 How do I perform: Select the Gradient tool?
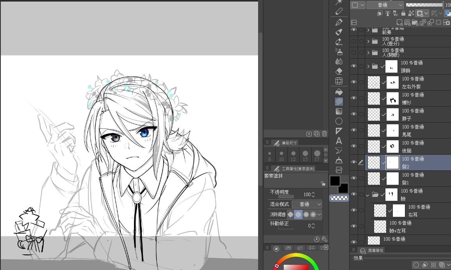click(x=339, y=111)
